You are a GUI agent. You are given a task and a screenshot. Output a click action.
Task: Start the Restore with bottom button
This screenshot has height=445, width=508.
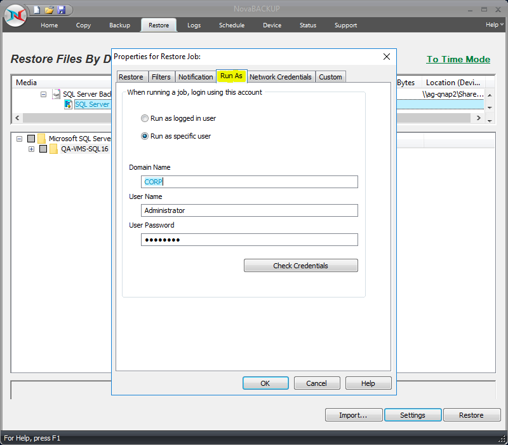coord(472,415)
